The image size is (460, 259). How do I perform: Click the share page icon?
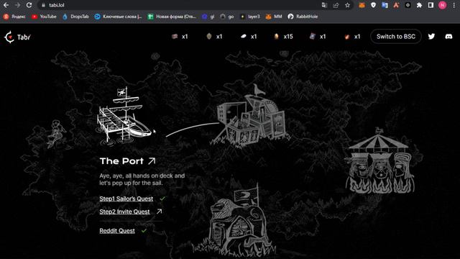336,5
